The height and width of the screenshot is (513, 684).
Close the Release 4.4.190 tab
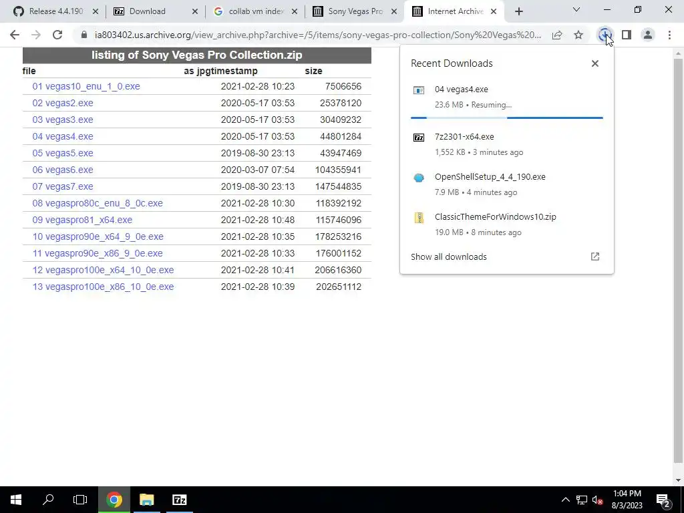pyautogui.click(x=96, y=12)
